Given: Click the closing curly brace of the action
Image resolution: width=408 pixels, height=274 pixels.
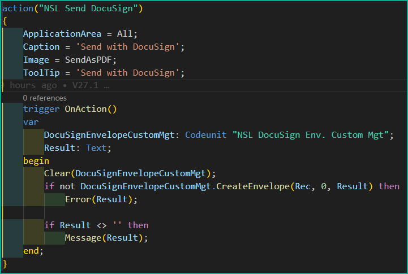Looking at the screenshot, I should point(5,264).
